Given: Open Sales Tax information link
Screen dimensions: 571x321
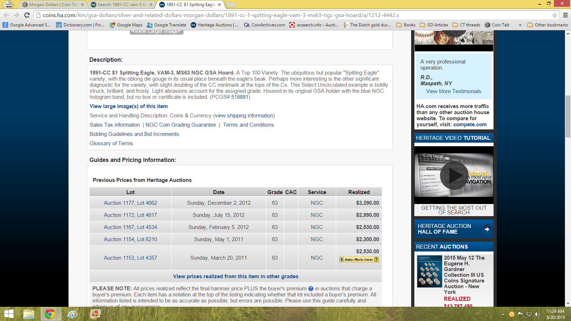Looking at the screenshot, I should click(115, 125).
